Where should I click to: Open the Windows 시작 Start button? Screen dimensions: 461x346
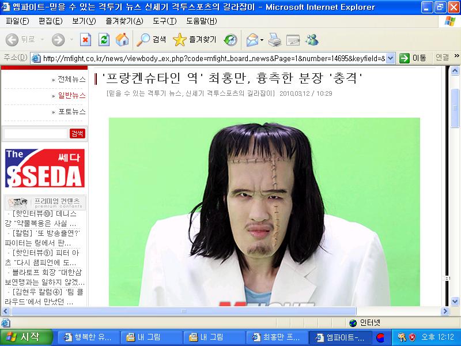point(27,337)
